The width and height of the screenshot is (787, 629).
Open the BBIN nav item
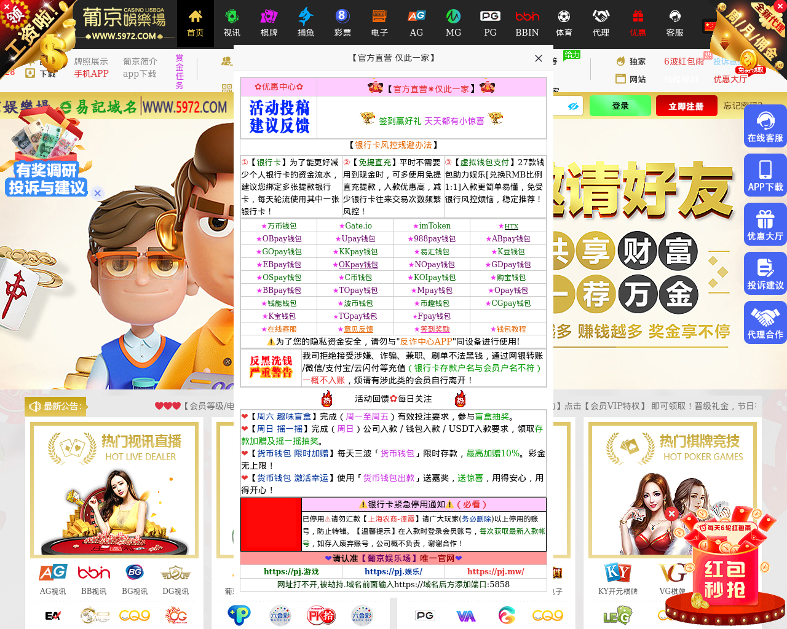[x=527, y=23]
